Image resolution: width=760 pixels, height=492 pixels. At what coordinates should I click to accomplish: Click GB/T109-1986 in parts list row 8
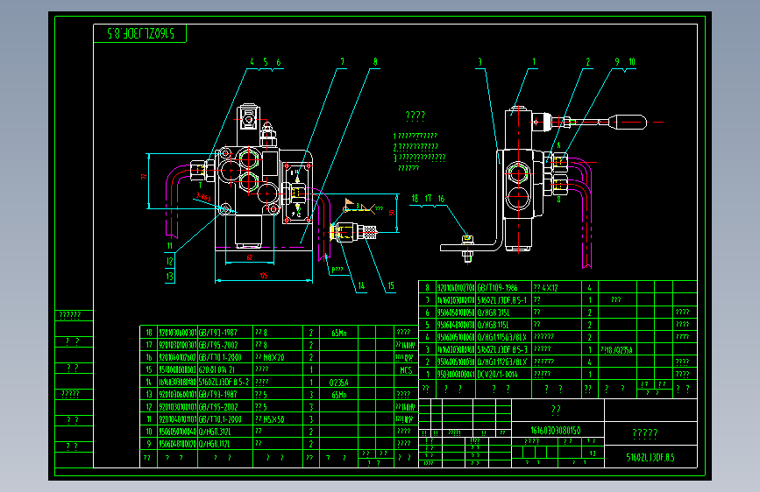[x=497, y=288]
